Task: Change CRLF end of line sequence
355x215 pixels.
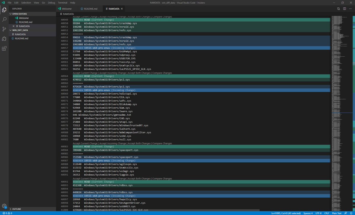Action: (327, 213)
